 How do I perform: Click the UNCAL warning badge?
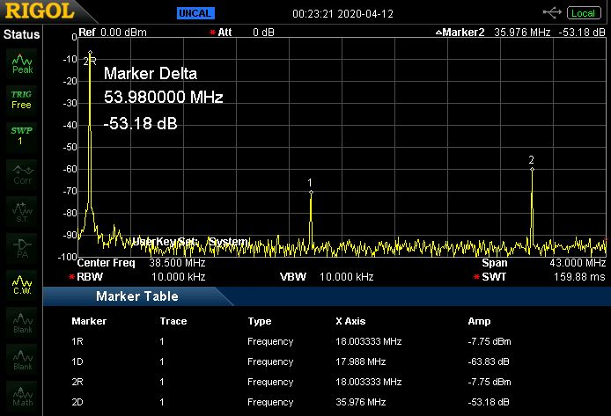click(x=195, y=13)
